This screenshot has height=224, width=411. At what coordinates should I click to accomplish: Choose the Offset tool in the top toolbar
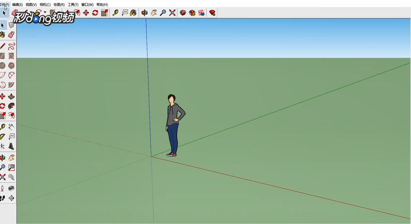77,13
